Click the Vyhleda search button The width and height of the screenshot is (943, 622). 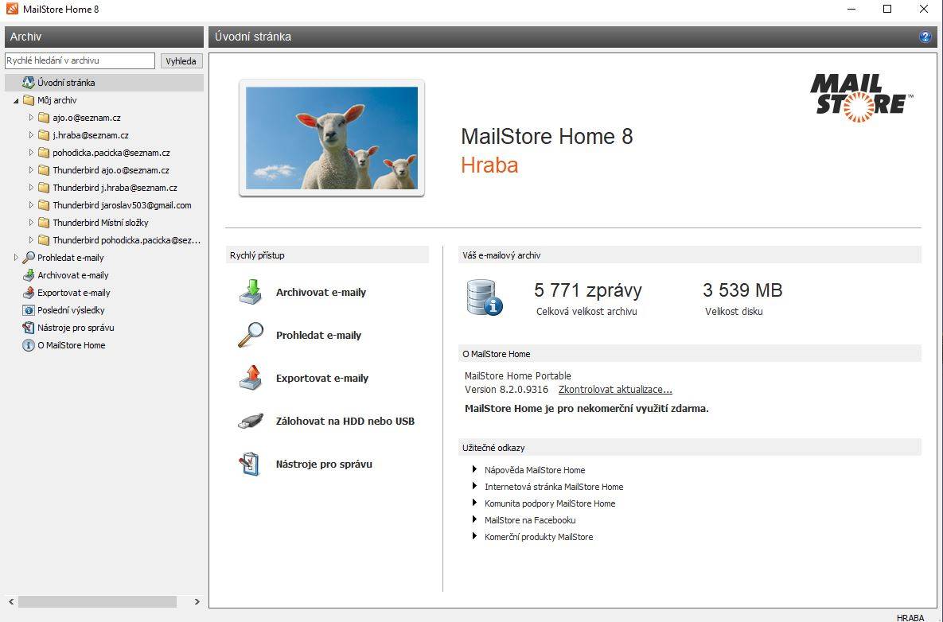click(x=181, y=60)
